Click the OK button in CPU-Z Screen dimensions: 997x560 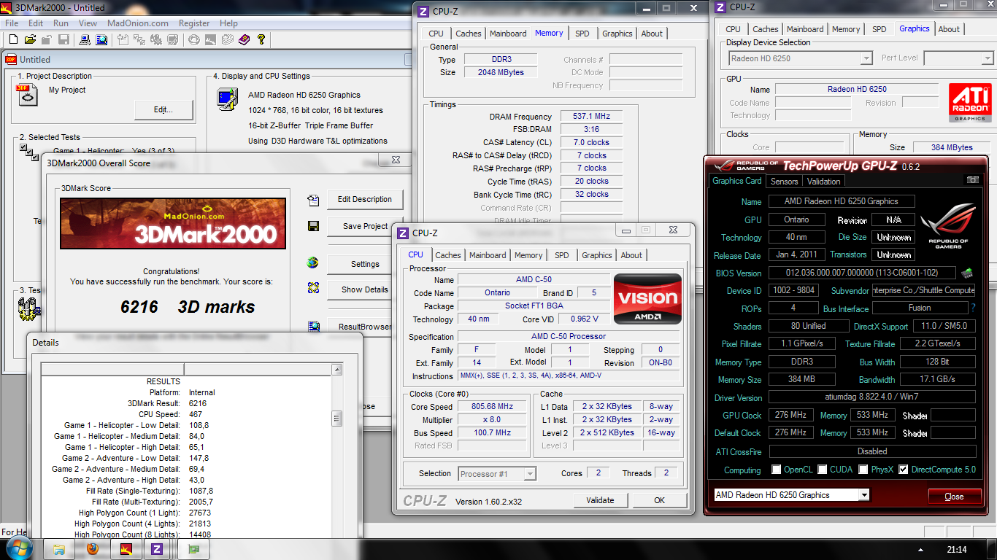pyautogui.click(x=659, y=500)
